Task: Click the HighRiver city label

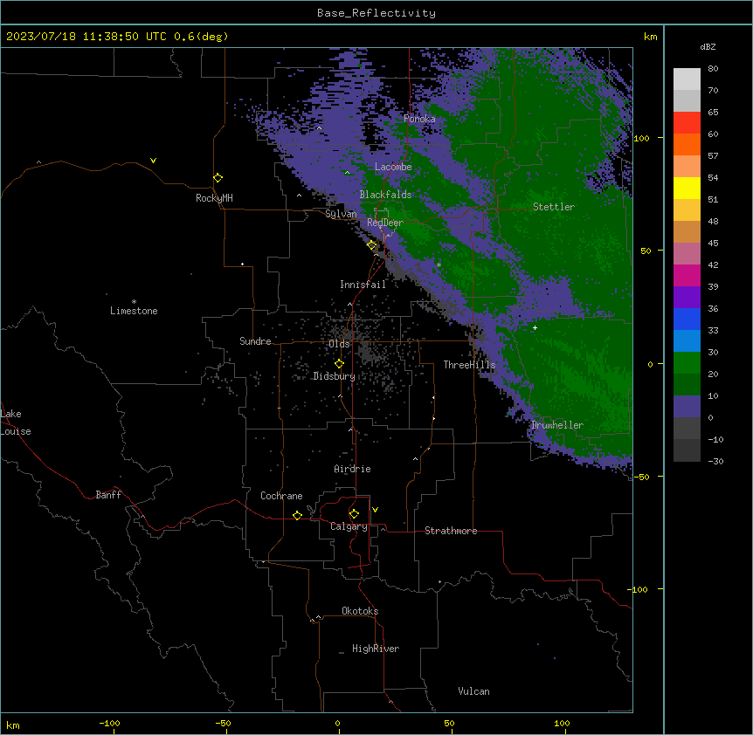Action: point(376,649)
